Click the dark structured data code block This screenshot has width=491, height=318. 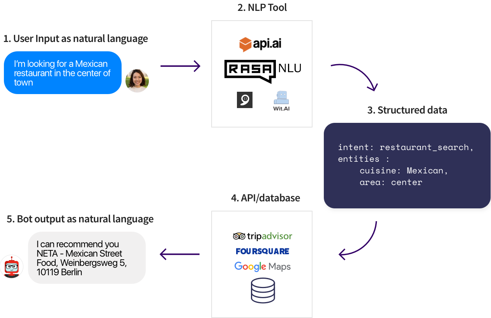pyautogui.click(x=407, y=166)
